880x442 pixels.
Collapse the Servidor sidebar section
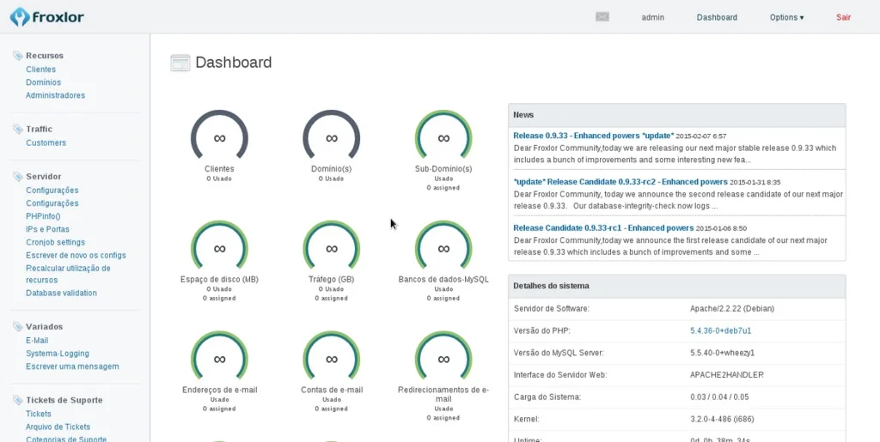(x=43, y=177)
